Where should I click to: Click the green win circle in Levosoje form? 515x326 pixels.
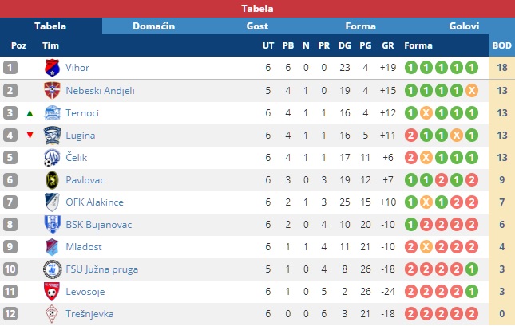point(472,291)
